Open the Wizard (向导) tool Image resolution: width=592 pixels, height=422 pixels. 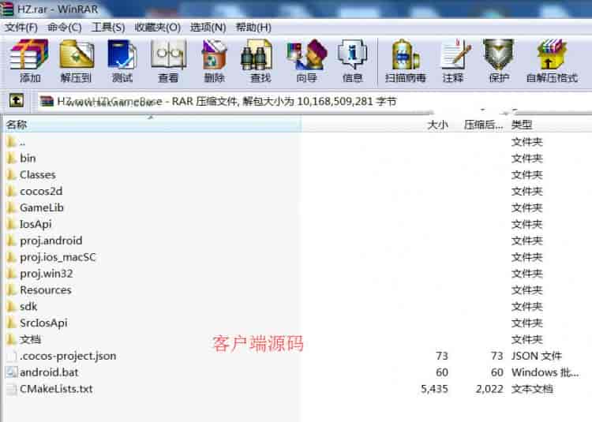306,61
